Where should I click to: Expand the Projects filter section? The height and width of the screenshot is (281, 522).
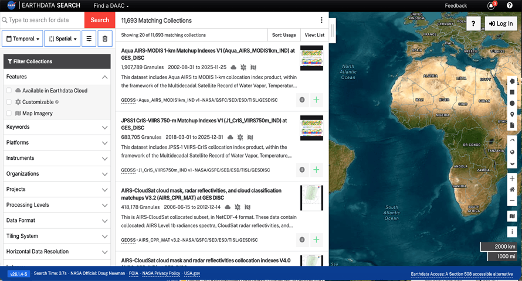[57, 189]
